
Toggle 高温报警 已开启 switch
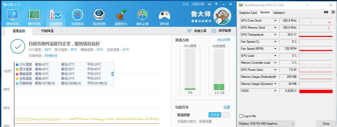coord(219,115)
